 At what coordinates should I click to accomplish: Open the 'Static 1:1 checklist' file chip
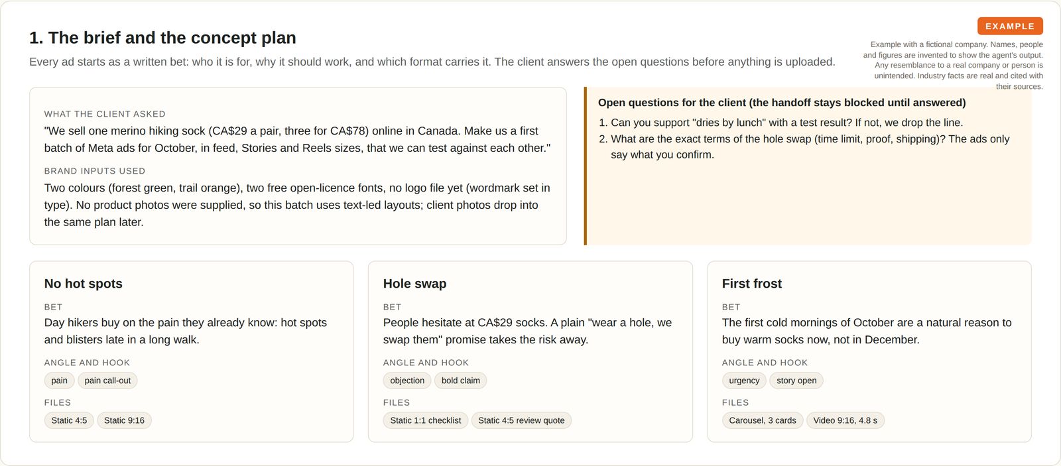(x=426, y=420)
